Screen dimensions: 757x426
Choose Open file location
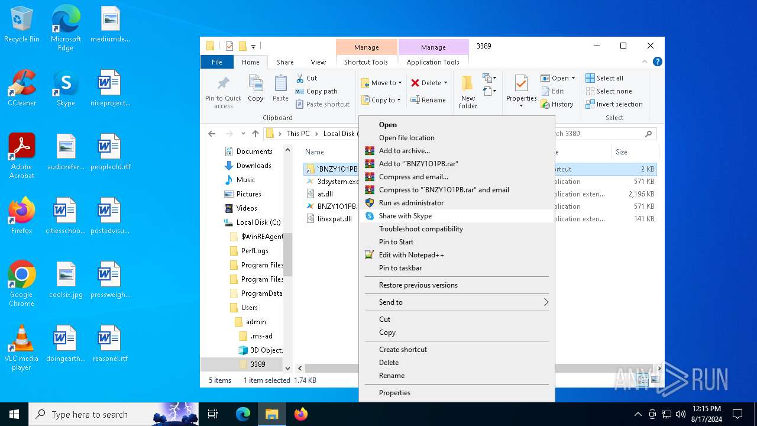pyautogui.click(x=457, y=138)
